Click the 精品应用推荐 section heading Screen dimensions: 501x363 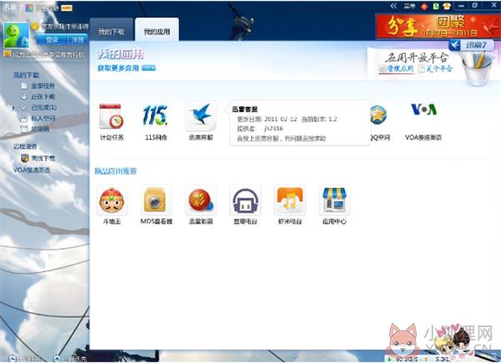point(115,171)
